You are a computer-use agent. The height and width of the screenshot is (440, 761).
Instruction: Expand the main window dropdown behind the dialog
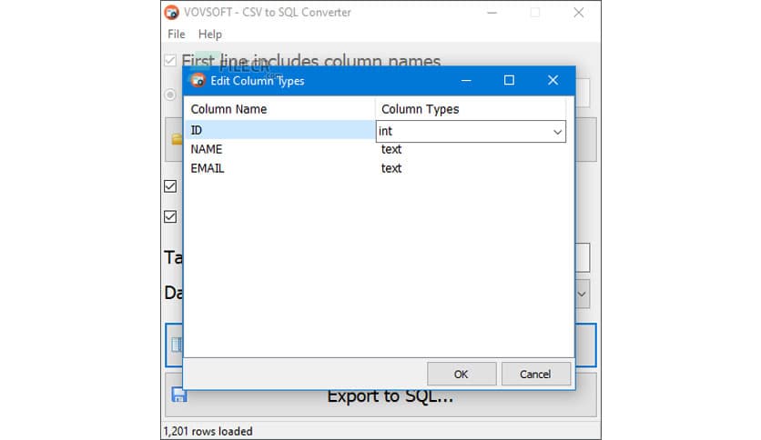tap(582, 295)
